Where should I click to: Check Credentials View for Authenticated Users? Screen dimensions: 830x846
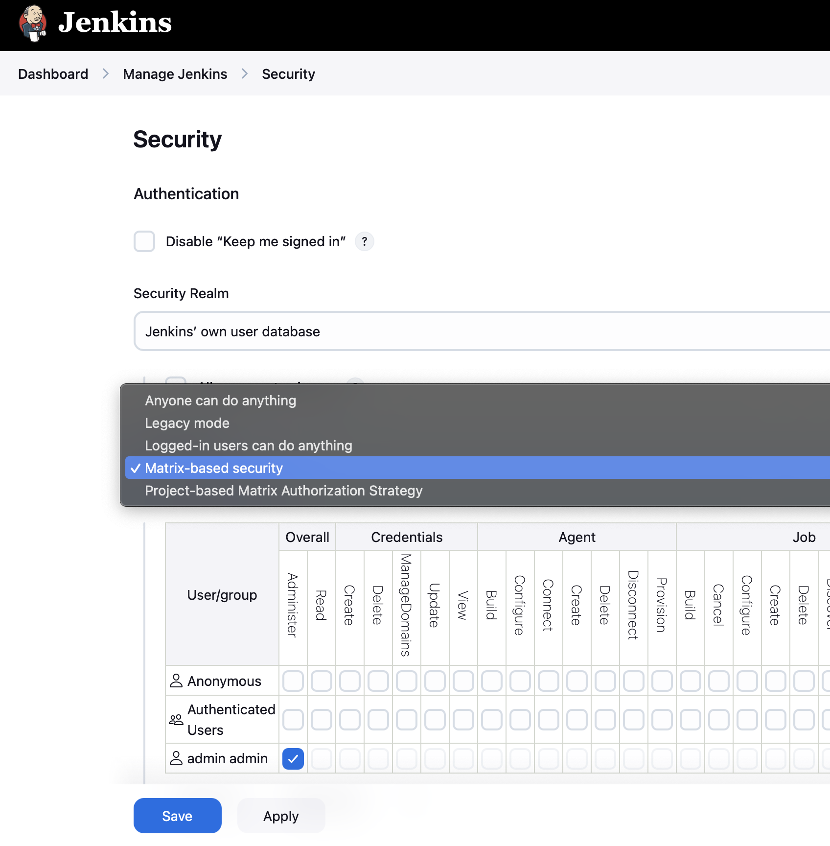pyautogui.click(x=463, y=720)
